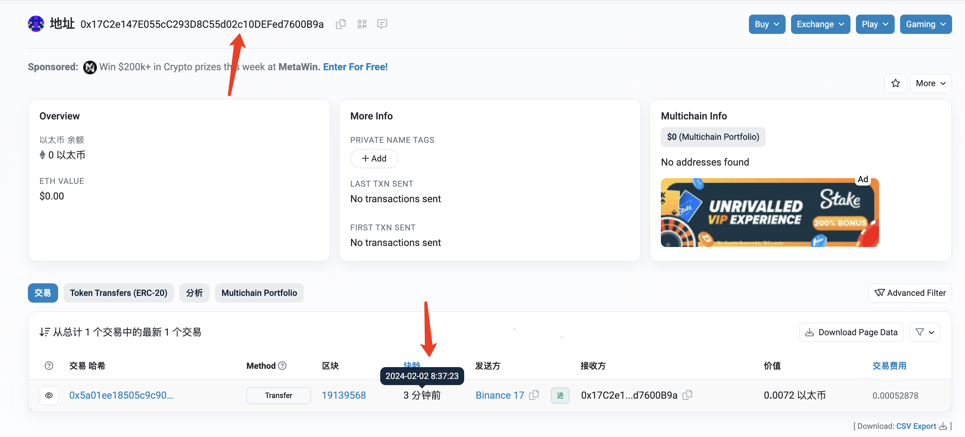This screenshot has width=965, height=437.
Task: Switch to the Multichain Portfolio tab
Action: point(259,292)
